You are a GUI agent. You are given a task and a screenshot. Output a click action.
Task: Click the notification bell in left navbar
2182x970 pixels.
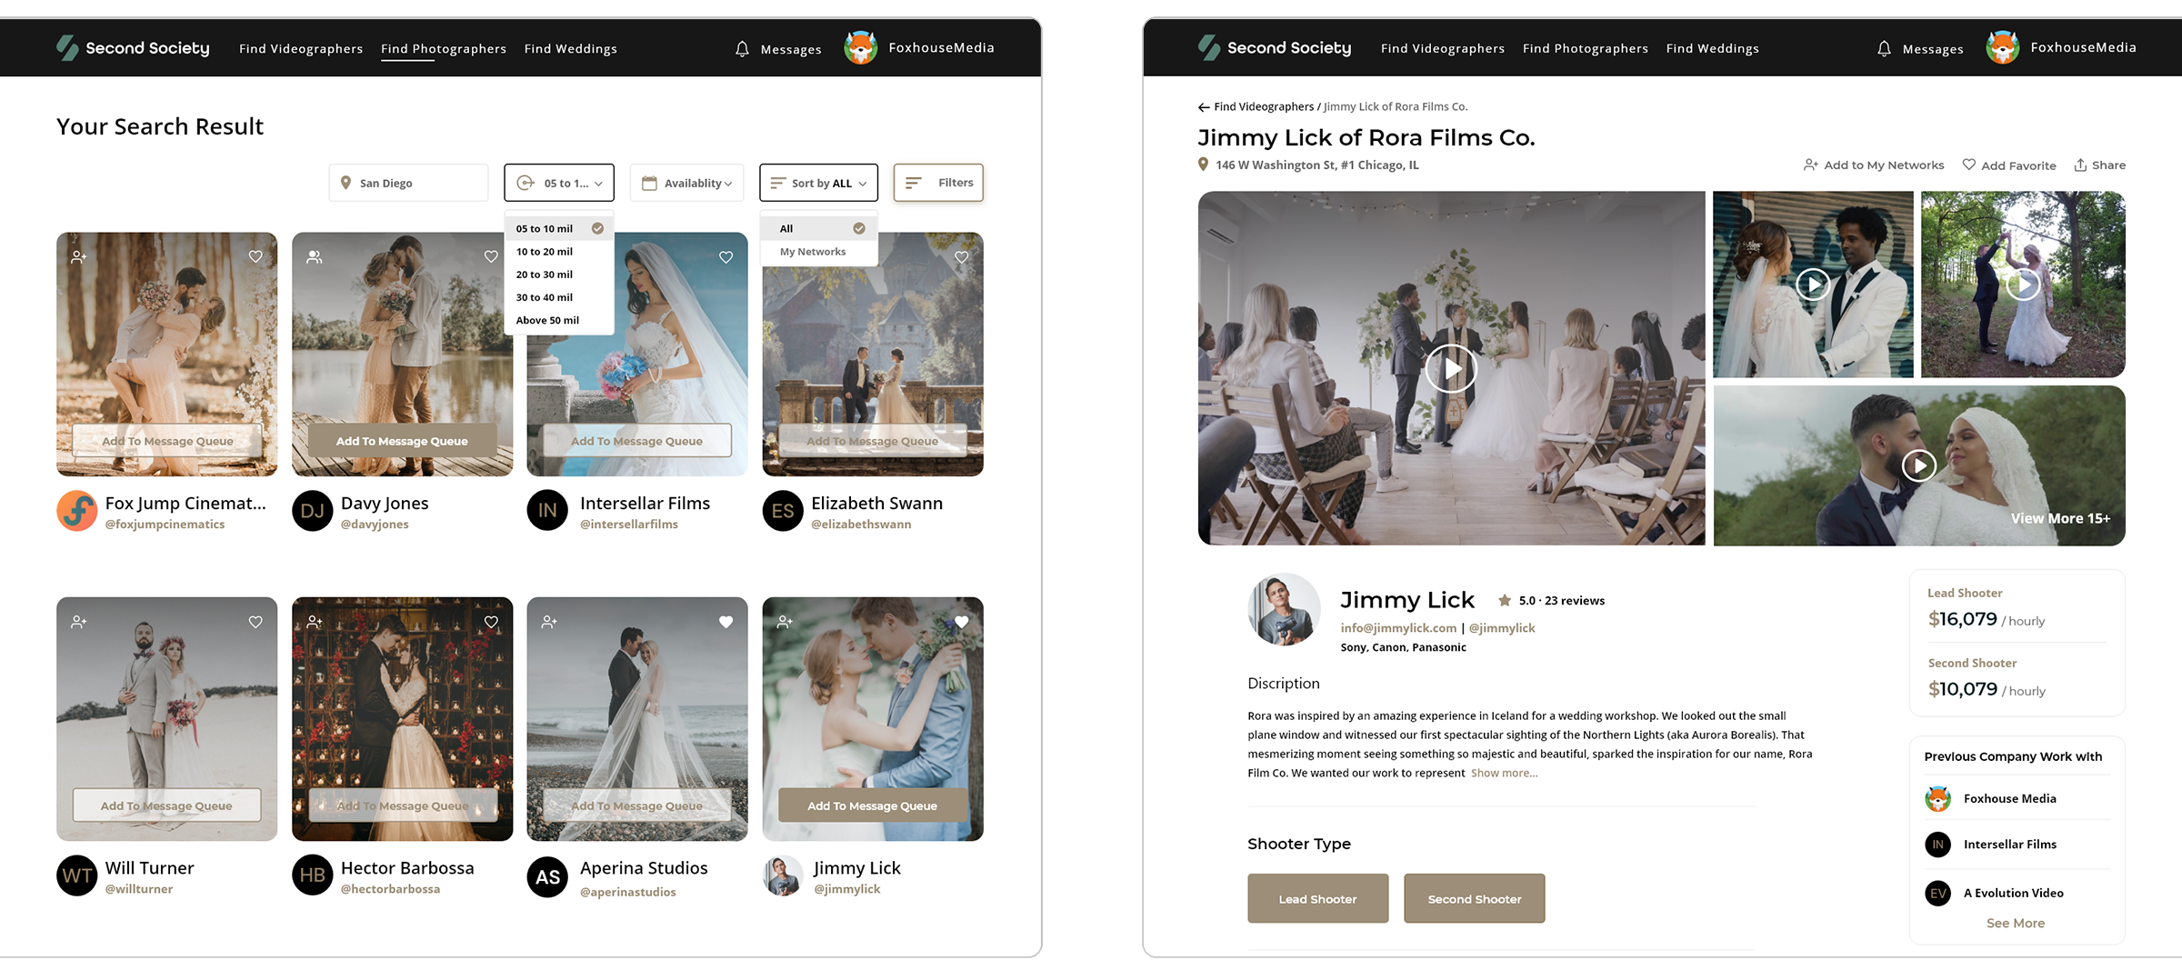(x=742, y=49)
